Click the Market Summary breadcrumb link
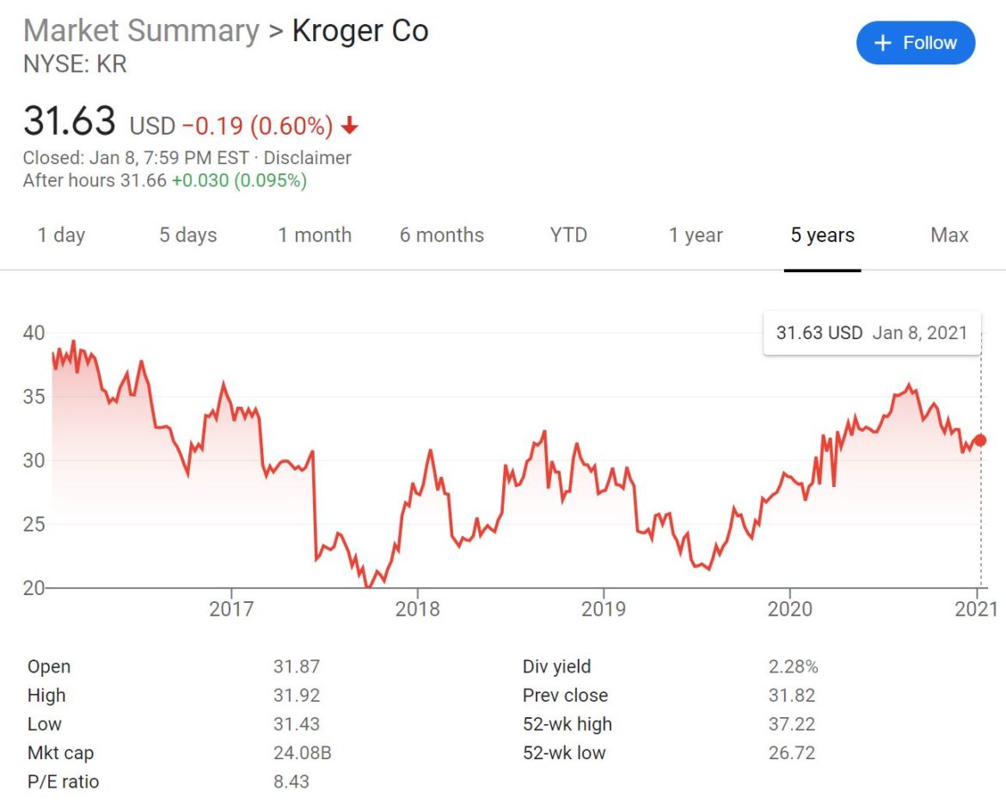1006x809 pixels. tap(142, 30)
